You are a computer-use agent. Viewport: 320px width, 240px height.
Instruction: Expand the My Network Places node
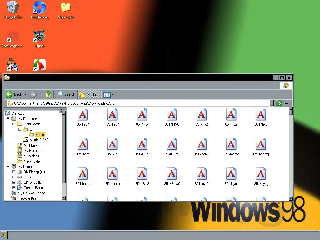(8, 193)
